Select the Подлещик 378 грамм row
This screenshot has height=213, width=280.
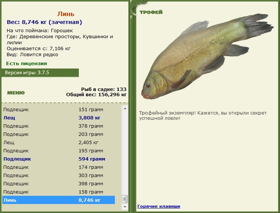59,126
